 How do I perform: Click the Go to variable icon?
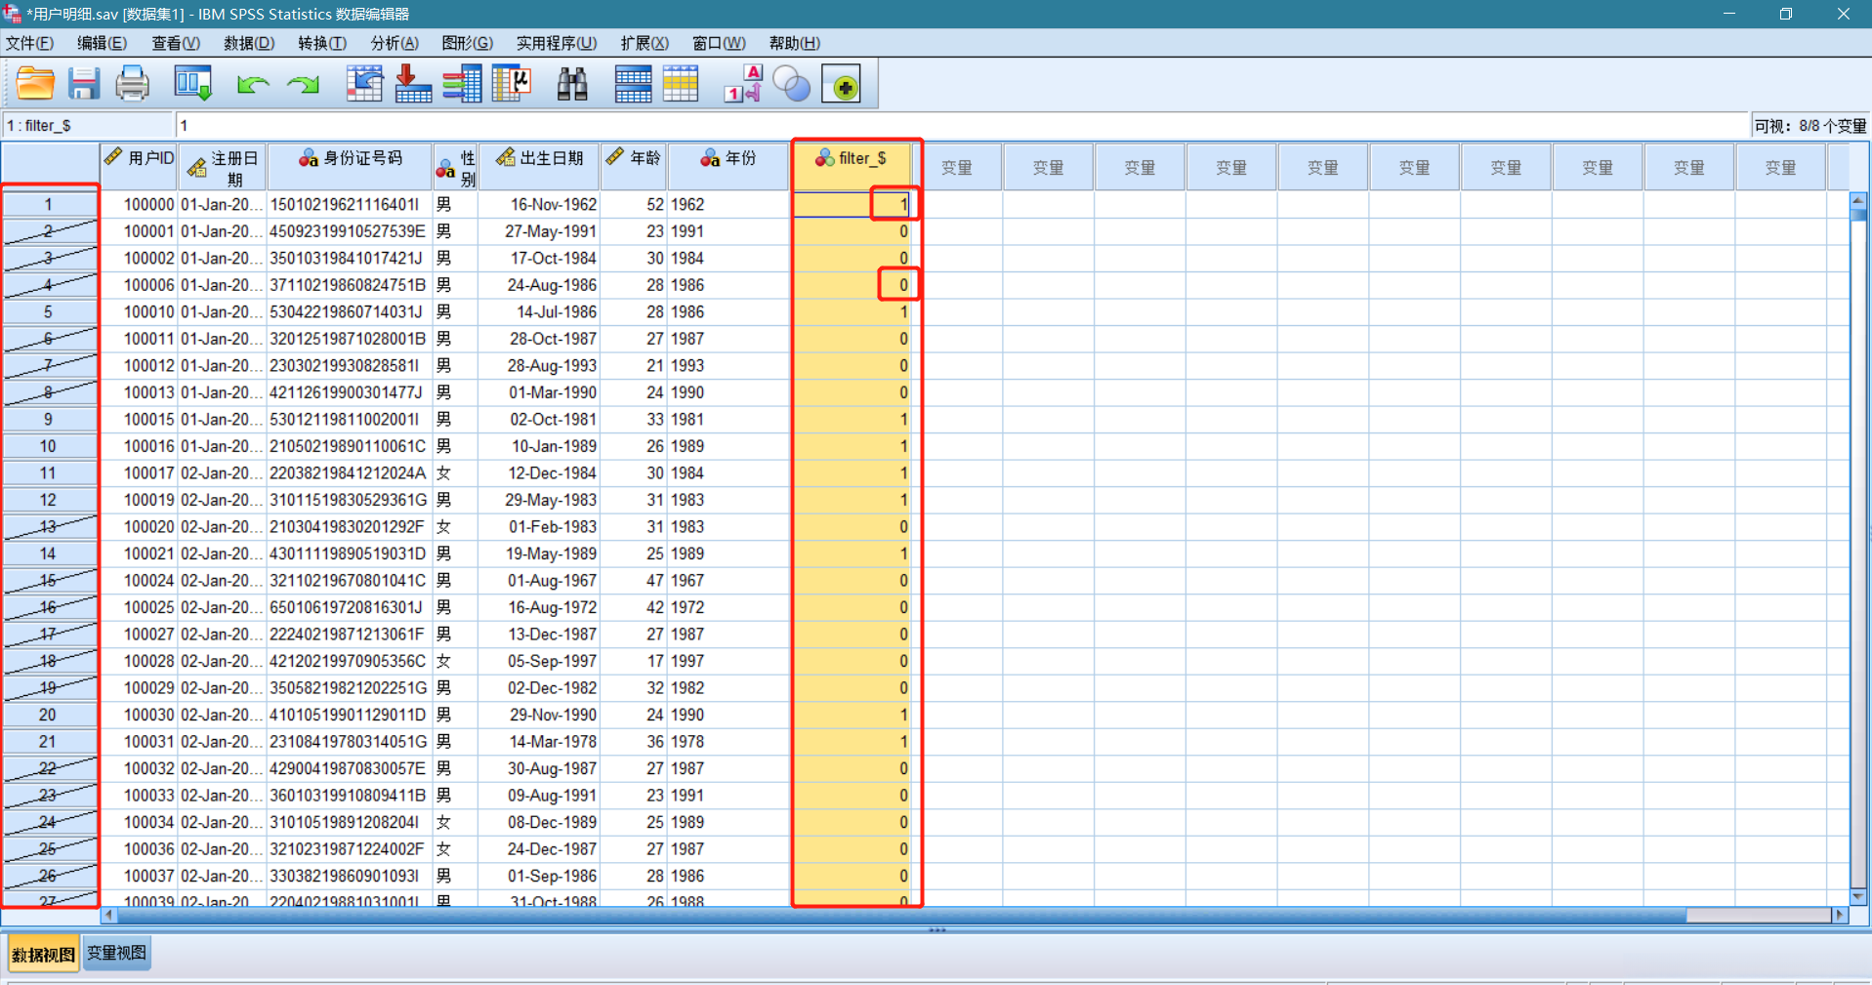click(413, 84)
